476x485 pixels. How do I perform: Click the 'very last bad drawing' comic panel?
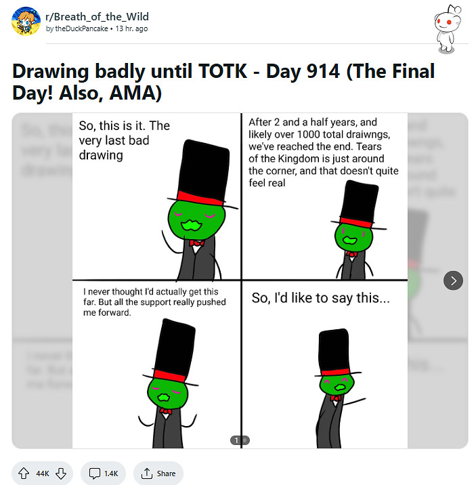tap(156, 196)
